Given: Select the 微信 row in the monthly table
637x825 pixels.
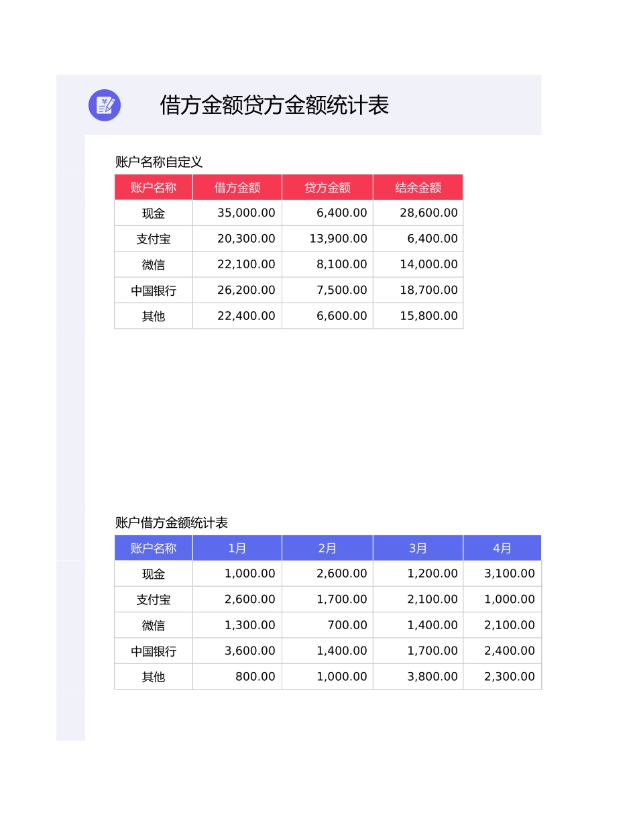Looking at the screenshot, I should point(153,624).
